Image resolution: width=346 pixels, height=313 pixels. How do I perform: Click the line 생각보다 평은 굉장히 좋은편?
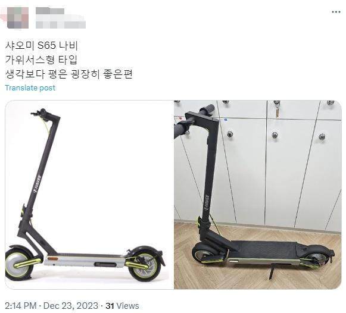69,74
